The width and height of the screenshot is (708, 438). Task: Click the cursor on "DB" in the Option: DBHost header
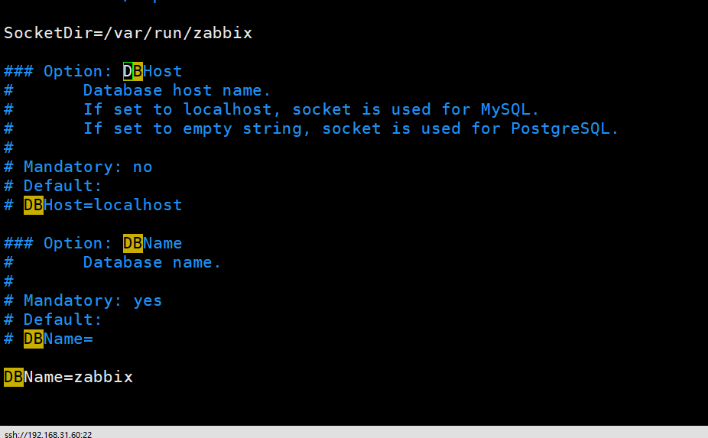click(128, 71)
